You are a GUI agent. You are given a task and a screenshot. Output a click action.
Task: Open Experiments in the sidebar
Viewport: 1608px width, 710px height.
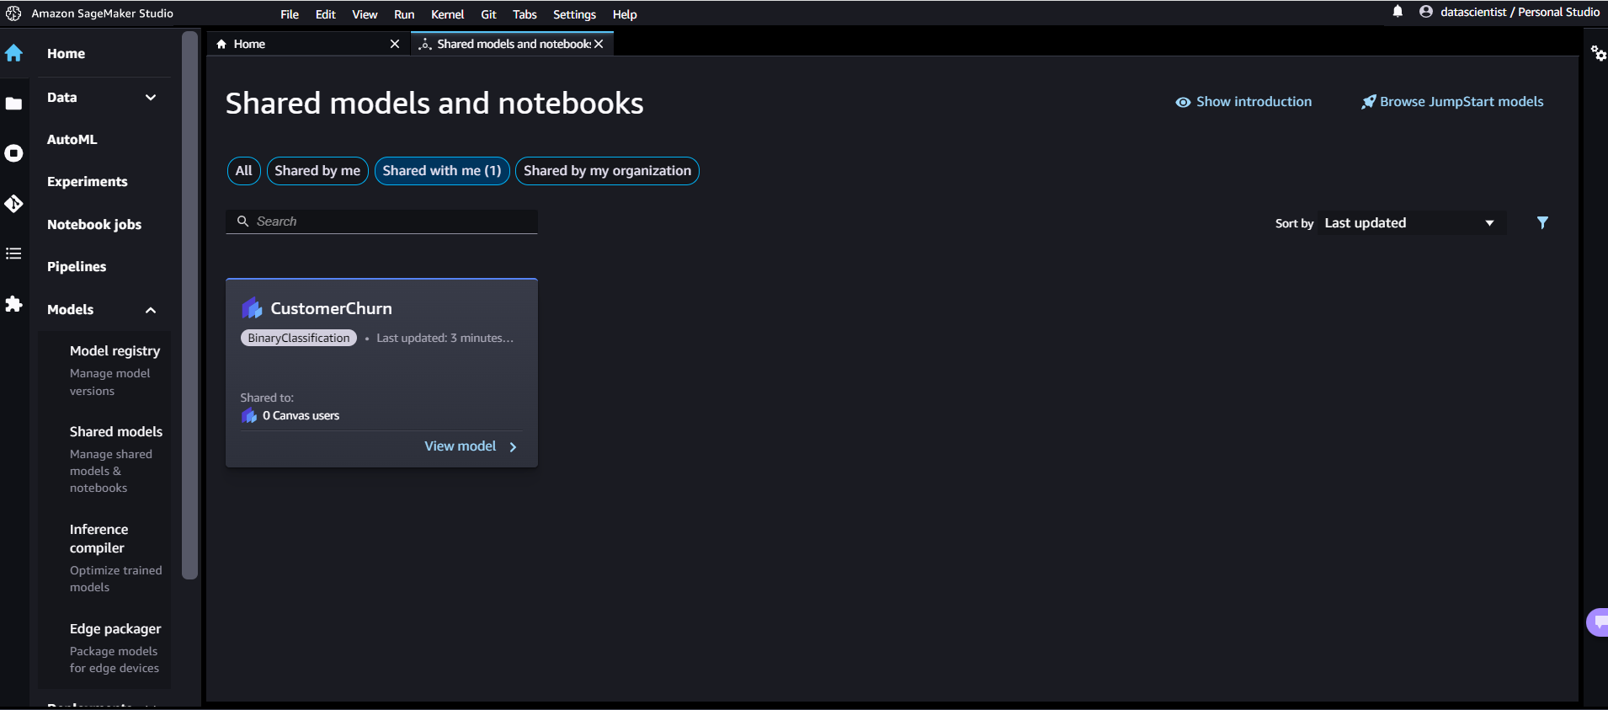tap(88, 182)
